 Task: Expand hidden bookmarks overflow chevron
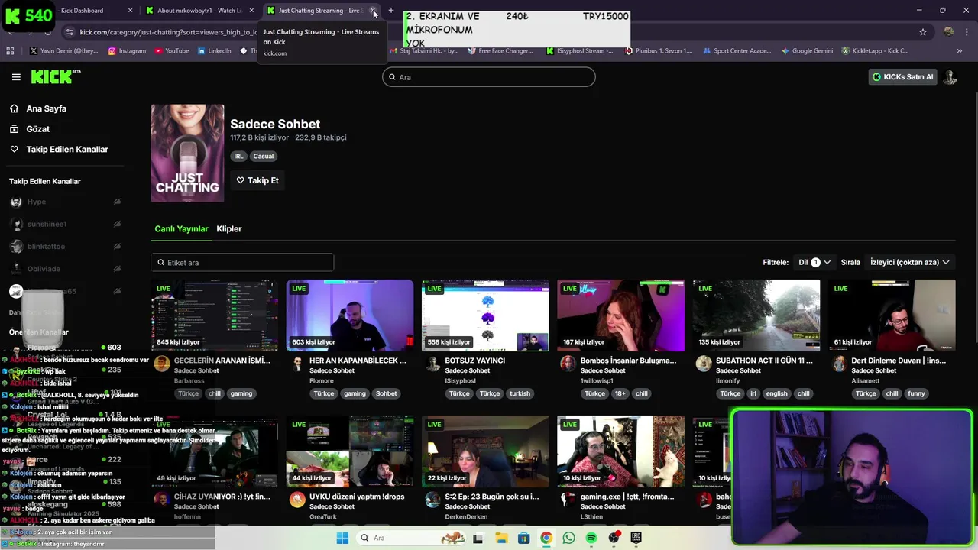[x=960, y=51]
